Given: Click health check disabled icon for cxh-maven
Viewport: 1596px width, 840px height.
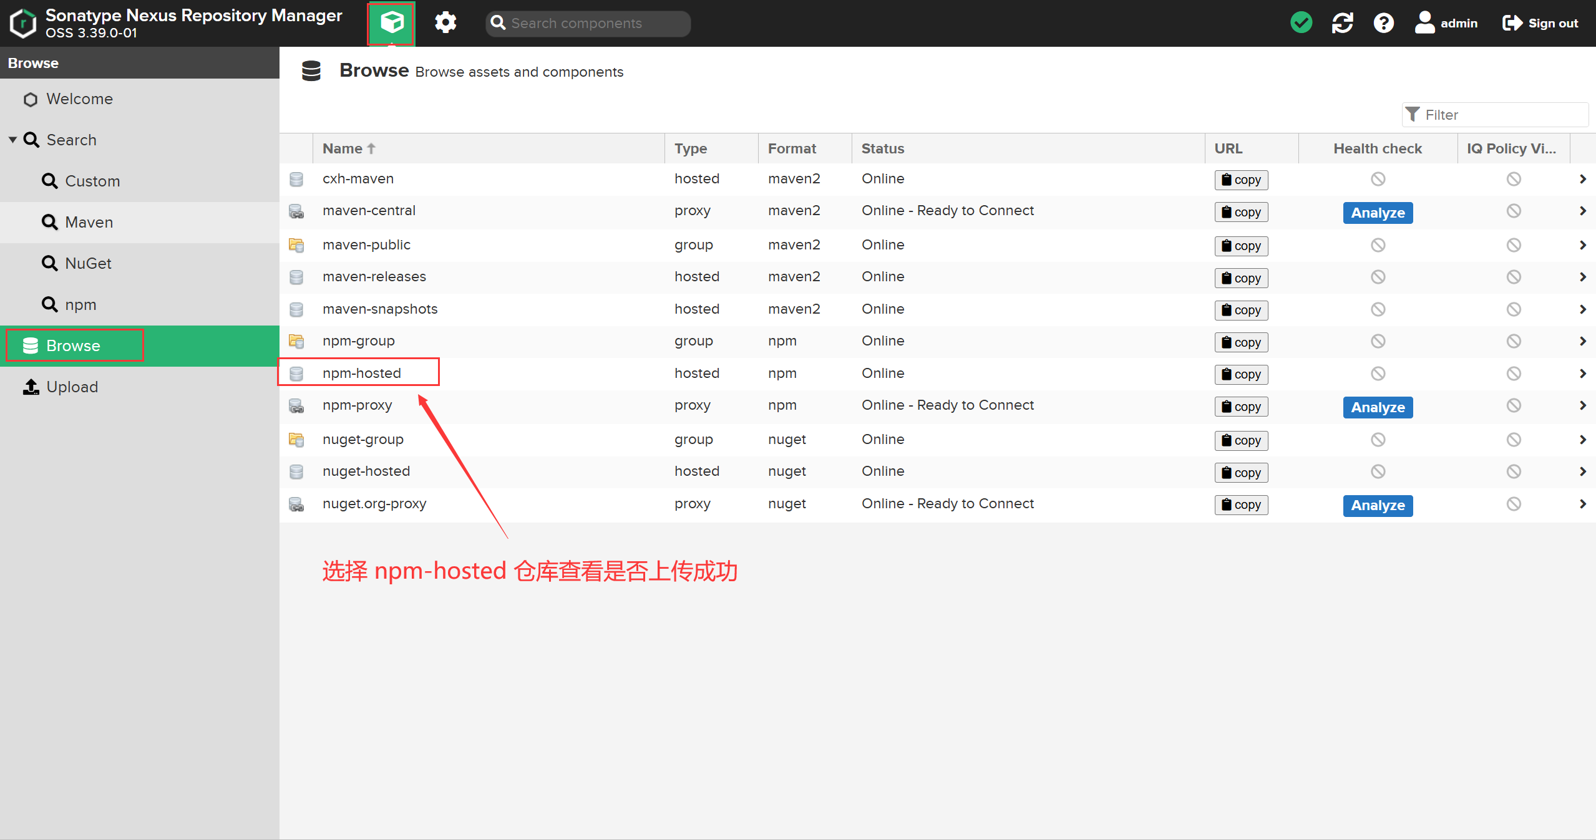Looking at the screenshot, I should (x=1378, y=180).
